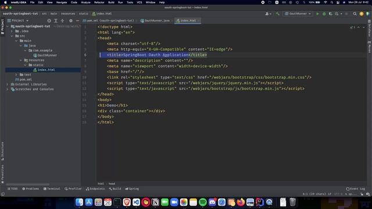Go to next highlighted problem arrow
Screen dimensions: 372x209
[x=364, y=27]
